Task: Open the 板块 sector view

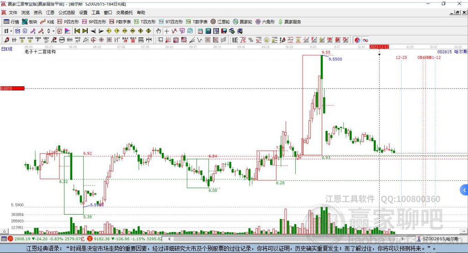Action: (x=30, y=22)
